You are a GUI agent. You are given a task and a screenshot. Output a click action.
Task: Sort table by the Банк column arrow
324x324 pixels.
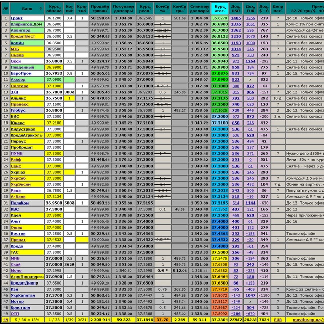click(x=40, y=9)
